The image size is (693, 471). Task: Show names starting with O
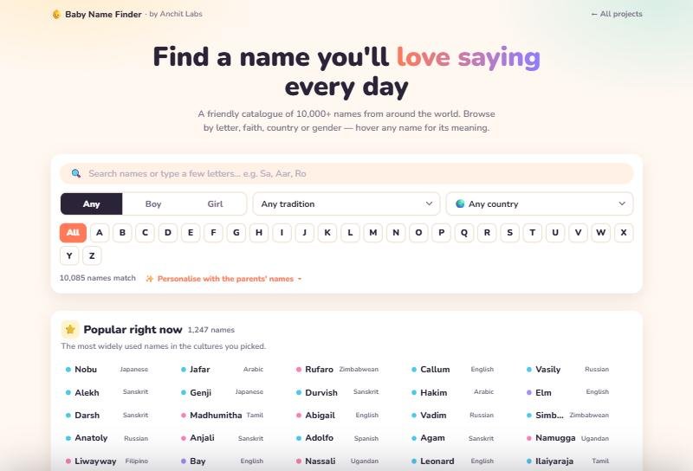[x=418, y=232]
